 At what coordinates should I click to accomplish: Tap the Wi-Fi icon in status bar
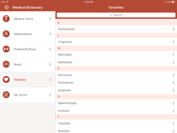tap(7, 2)
